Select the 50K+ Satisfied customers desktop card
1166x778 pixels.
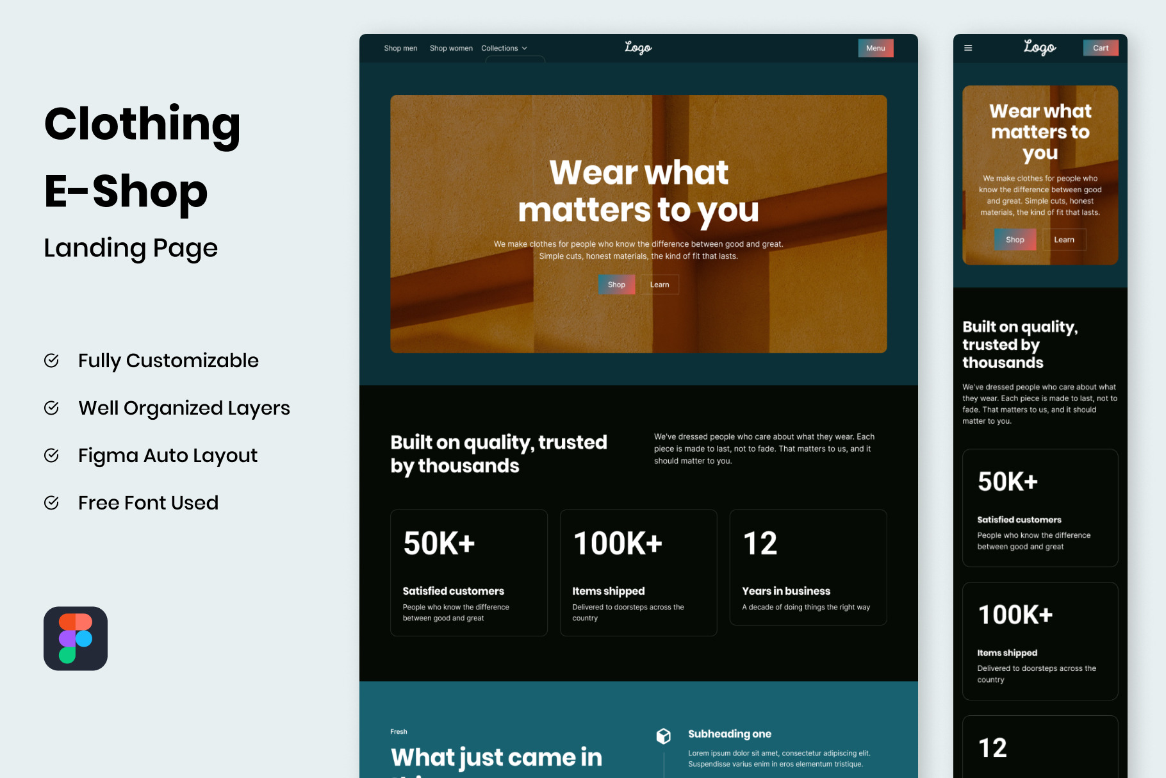(469, 572)
